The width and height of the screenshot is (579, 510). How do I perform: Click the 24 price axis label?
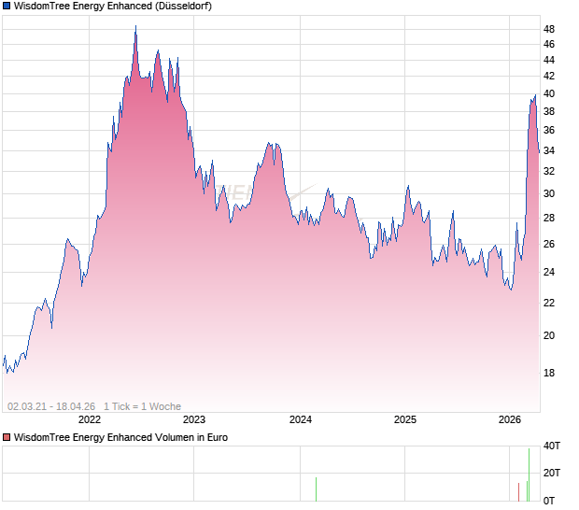click(x=549, y=272)
